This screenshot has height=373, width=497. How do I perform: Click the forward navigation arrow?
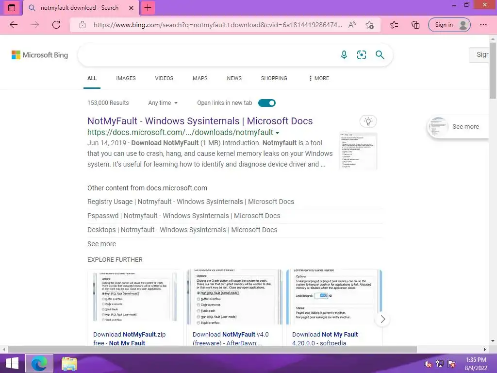[x=35, y=25]
